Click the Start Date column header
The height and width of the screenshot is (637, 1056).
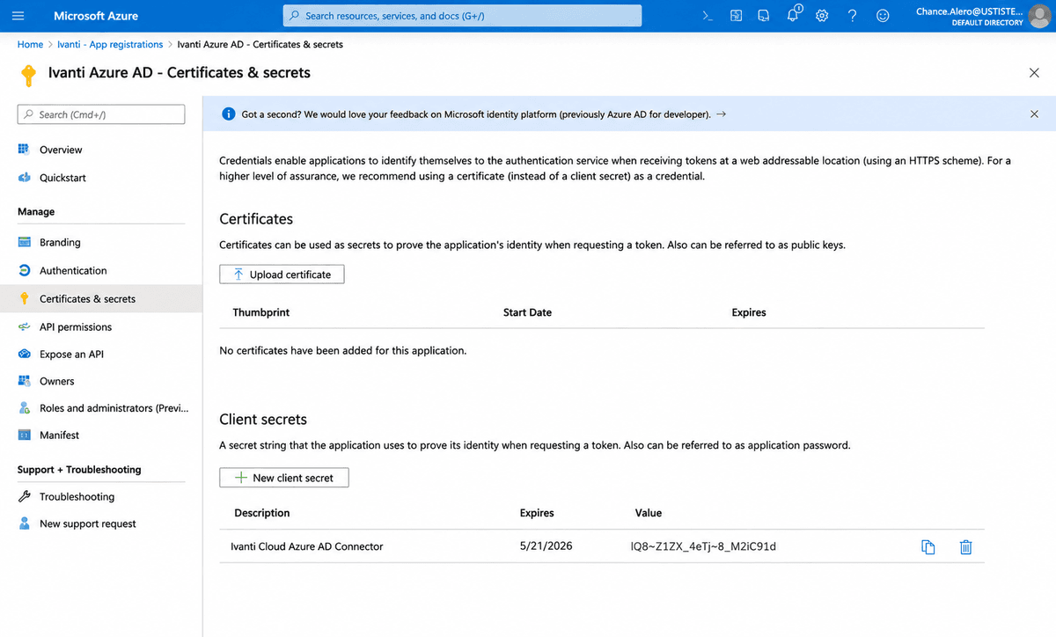[x=527, y=312]
